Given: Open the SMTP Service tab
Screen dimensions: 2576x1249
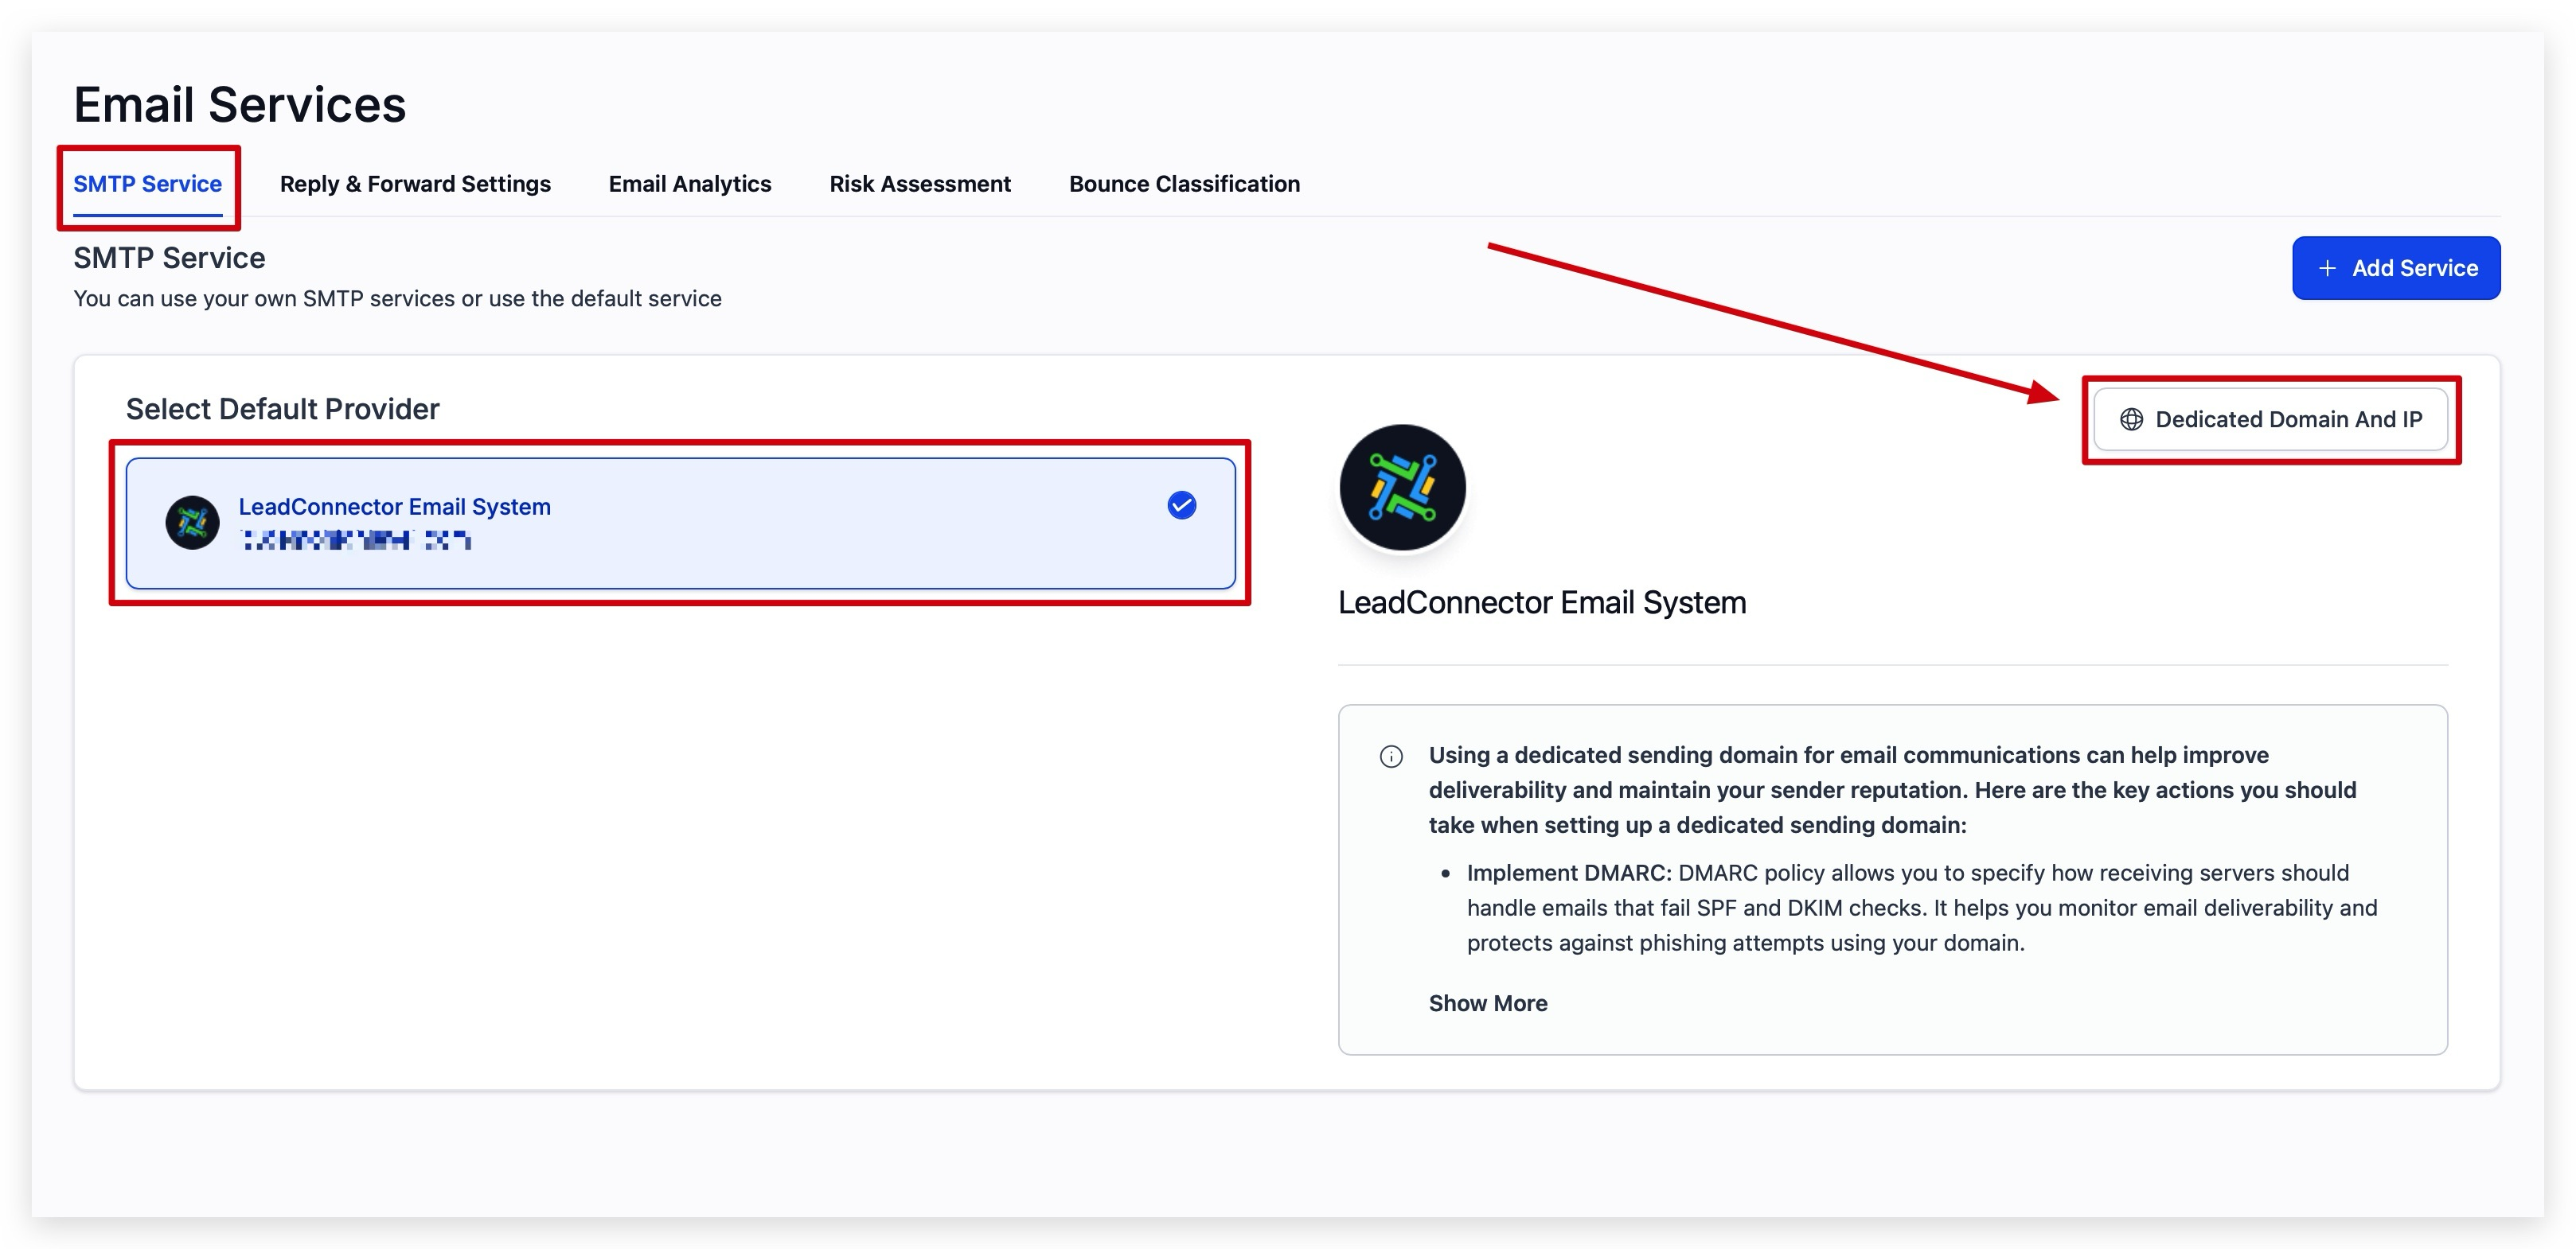Looking at the screenshot, I should coord(148,184).
